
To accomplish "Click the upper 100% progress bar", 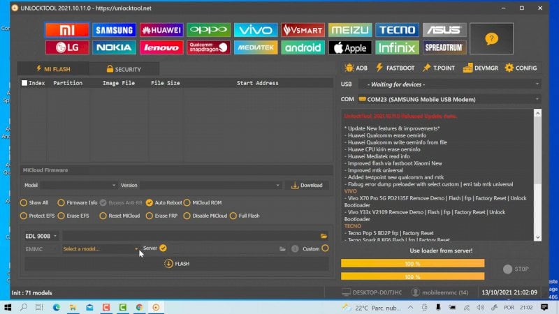I will [412, 263].
